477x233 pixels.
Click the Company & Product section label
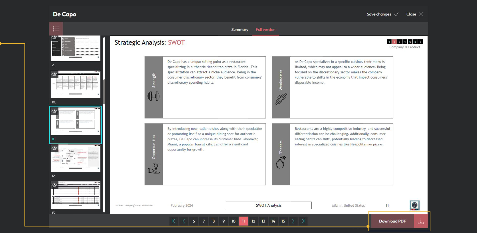coord(405,47)
